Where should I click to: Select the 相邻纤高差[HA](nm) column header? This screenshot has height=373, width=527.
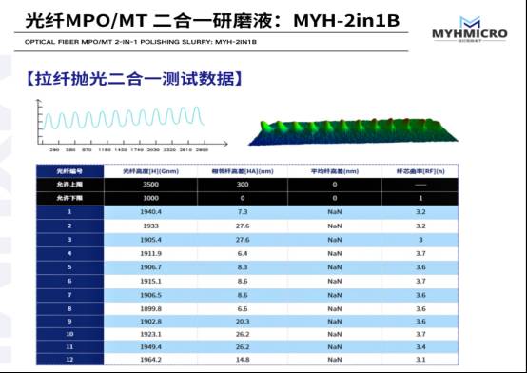point(243,171)
